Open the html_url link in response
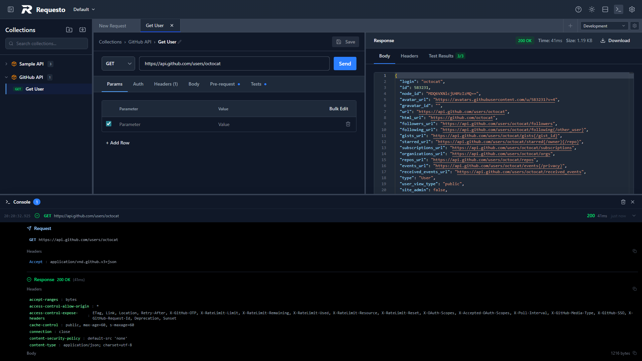 point(462,118)
